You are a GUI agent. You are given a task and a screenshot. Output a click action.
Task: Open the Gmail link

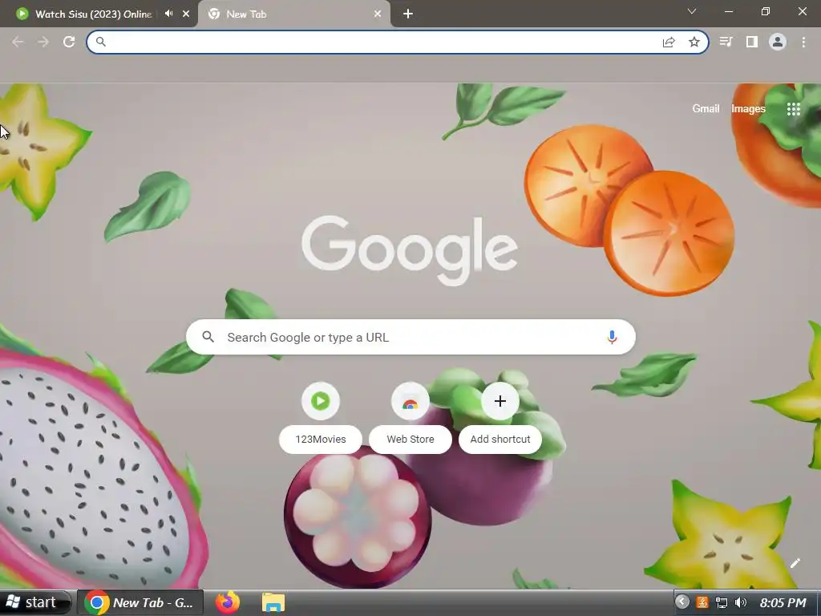[x=706, y=108]
